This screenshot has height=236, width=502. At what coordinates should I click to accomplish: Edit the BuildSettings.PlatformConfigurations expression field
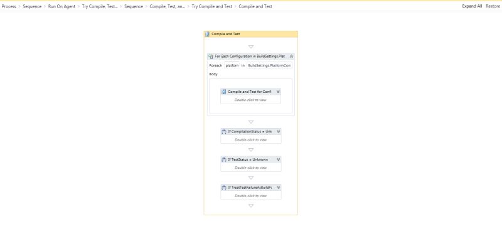tap(270, 65)
